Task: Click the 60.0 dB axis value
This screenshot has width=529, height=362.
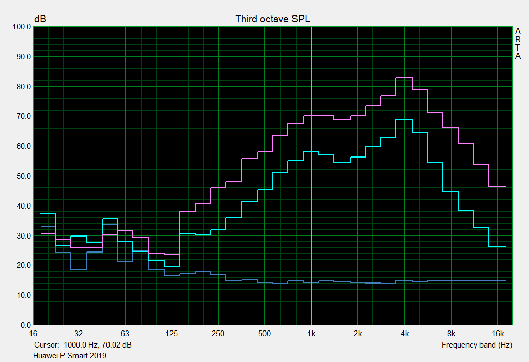Action: pyautogui.click(x=24, y=146)
